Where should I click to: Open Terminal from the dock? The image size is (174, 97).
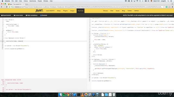(79, 95)
